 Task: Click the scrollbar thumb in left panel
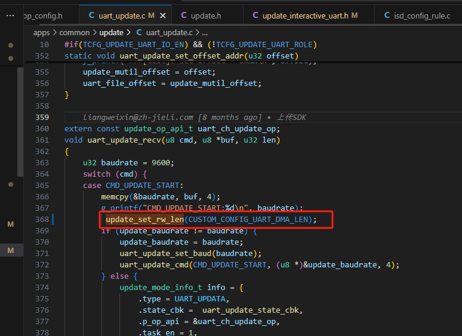20,122
